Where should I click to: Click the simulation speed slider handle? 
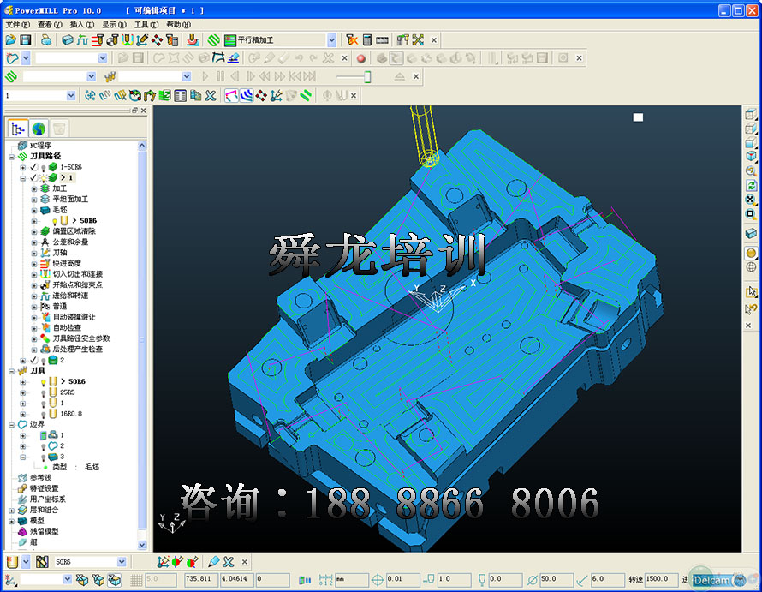coord(367,76)
